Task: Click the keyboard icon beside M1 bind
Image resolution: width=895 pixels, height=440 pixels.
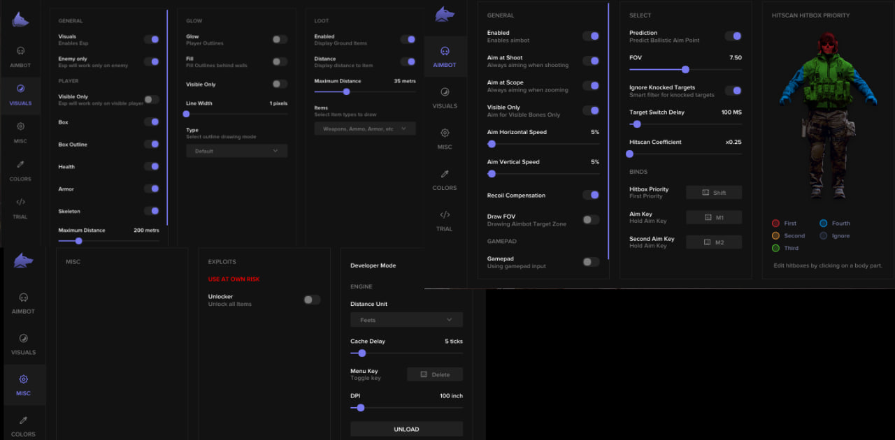Action: point(707,218)
